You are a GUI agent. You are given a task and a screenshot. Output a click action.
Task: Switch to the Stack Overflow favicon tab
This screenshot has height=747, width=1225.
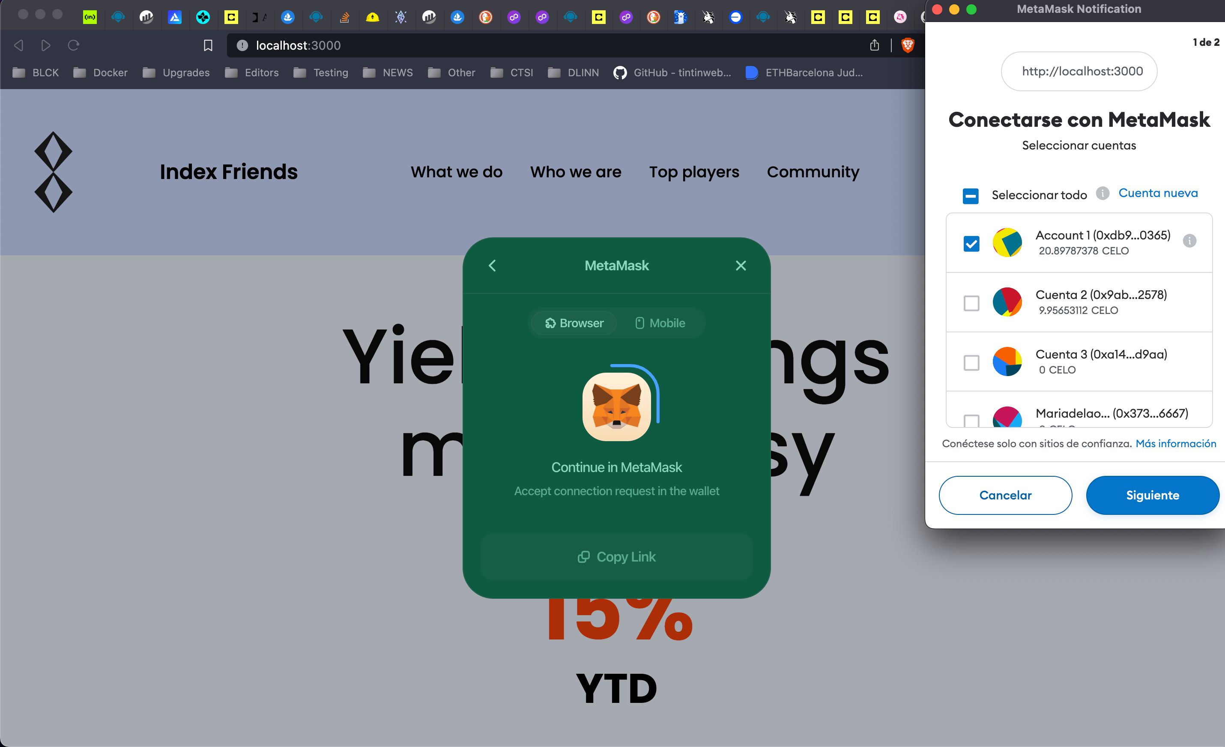pos(344,18)
